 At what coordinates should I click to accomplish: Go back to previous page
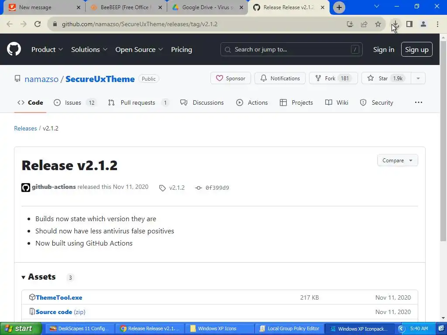point(10,24)
